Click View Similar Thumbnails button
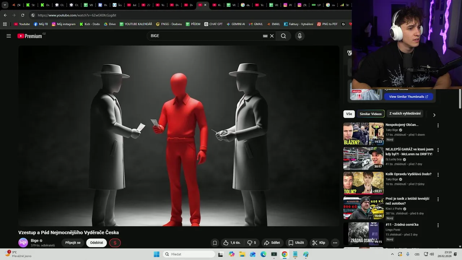462x260 pixels. 409,97
